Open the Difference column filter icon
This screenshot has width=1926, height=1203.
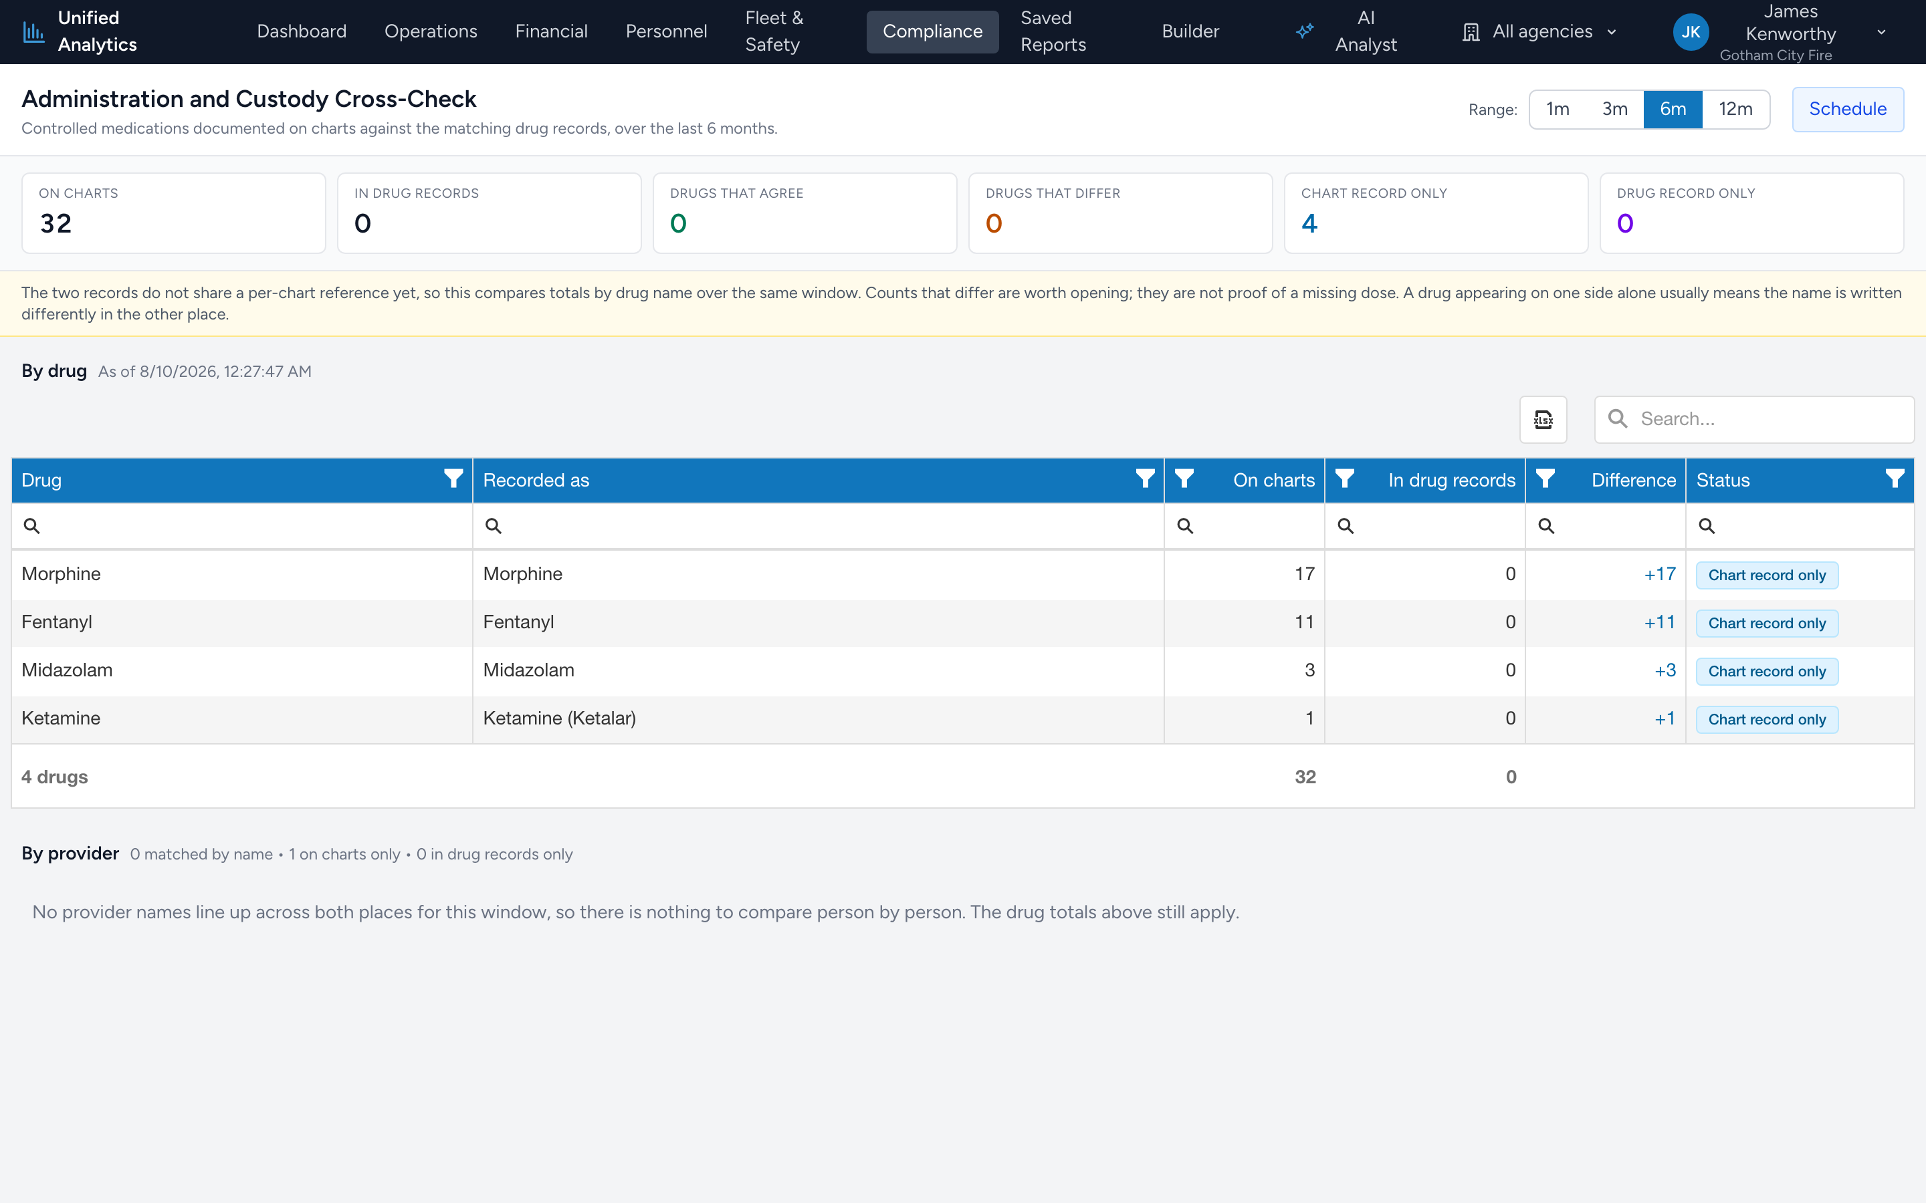tap(1545, 479)
